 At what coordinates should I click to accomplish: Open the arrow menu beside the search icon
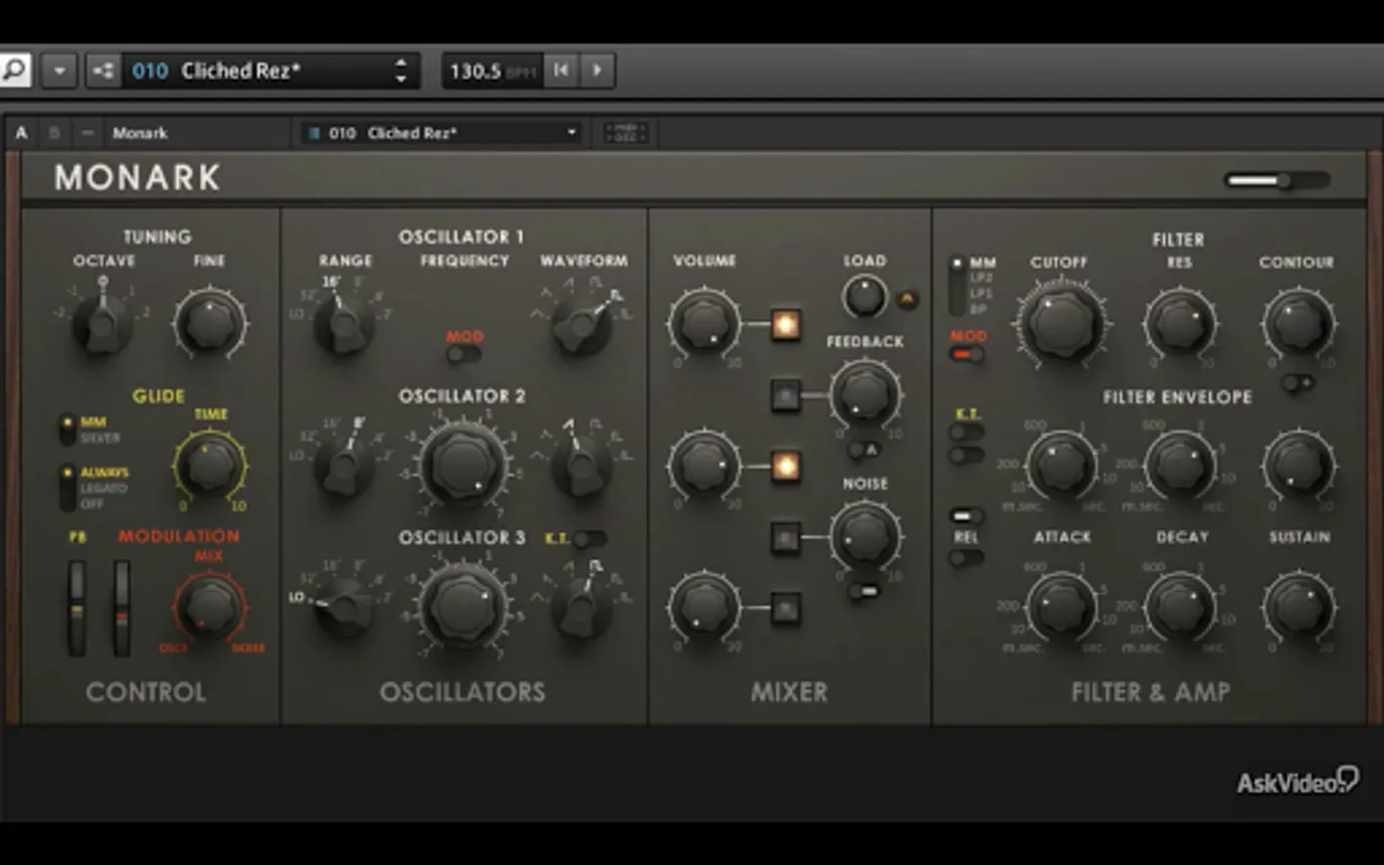(x=60, y=70)
